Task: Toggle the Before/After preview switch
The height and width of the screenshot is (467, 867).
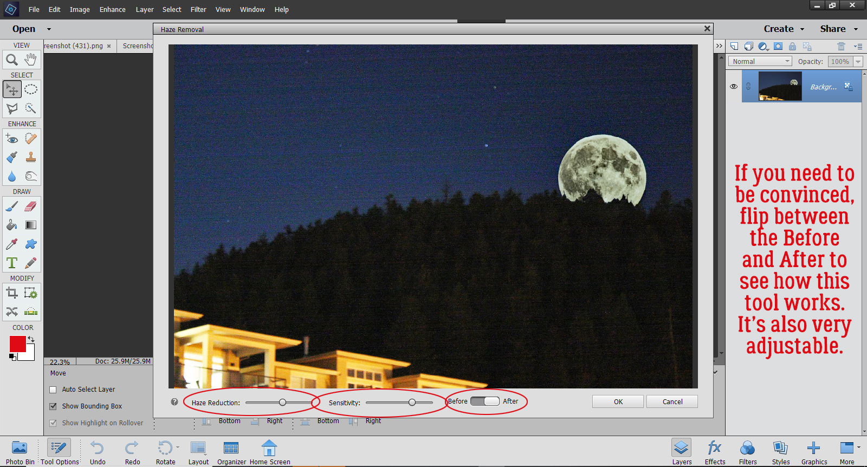Action: tap(484, 401)
